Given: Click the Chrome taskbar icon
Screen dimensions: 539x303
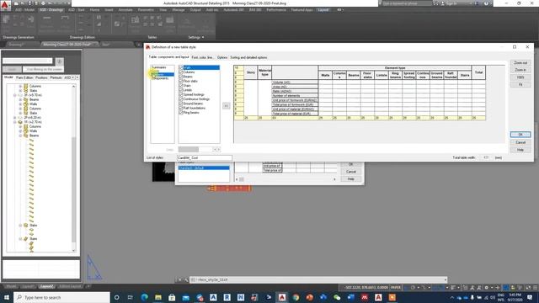Looking at the screenshot, I should 296,297.
